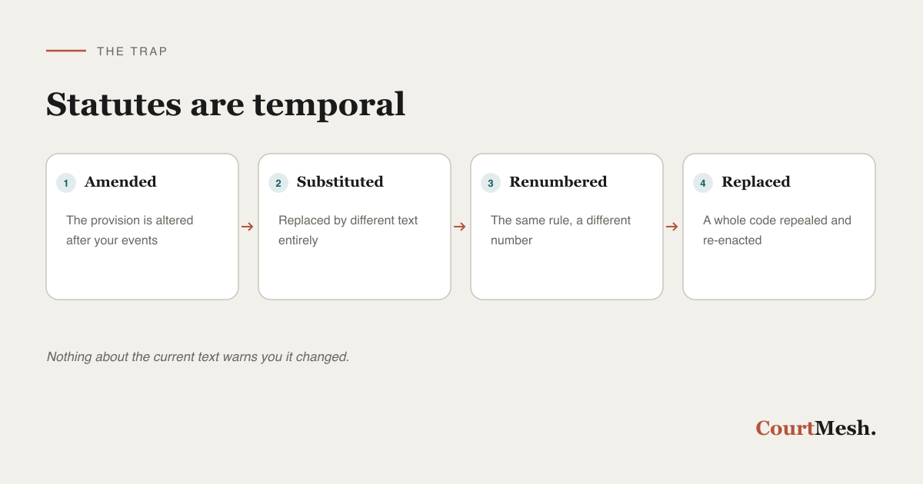Click the THE TRAP section label
Viewport: 923px width, 484px height.
pyautogui.click(x=132, y=51)
